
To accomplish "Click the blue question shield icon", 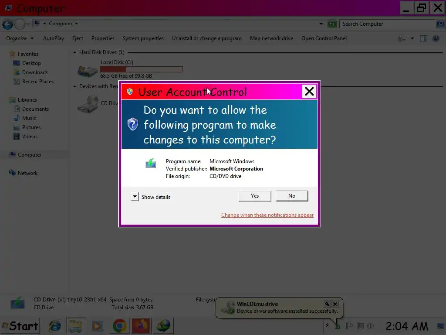I will (x=132, y=124).
